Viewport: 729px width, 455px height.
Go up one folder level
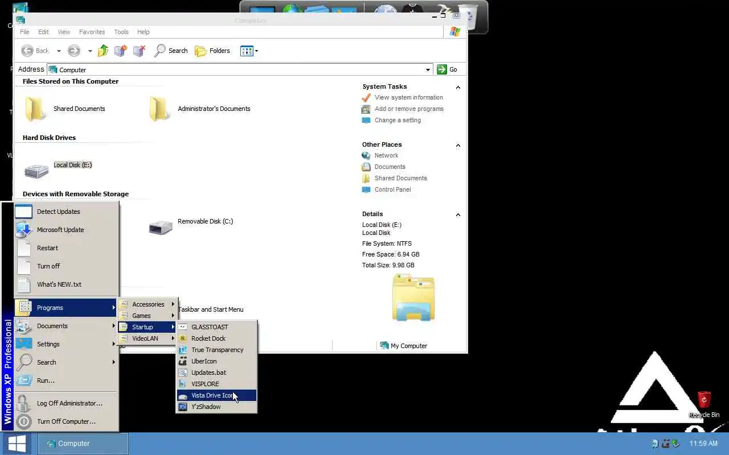click(x=103, y=51)
